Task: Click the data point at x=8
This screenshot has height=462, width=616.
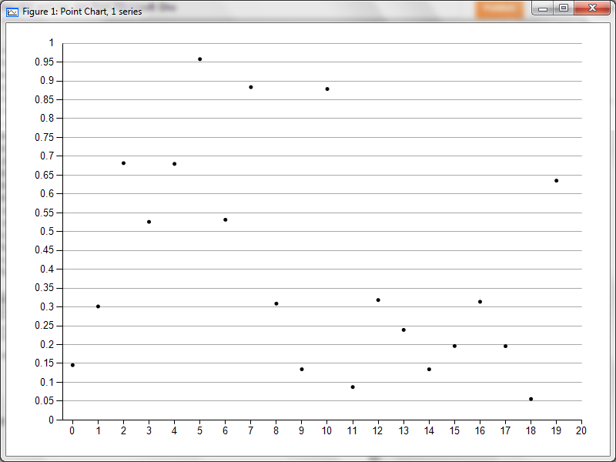Action: (276, 303)
